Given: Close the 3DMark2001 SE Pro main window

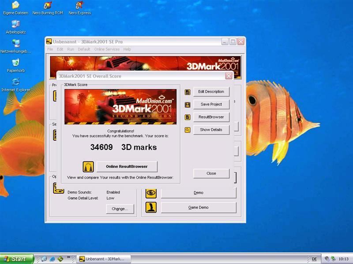Looking at the screenshot, I should tap(240, 41).
